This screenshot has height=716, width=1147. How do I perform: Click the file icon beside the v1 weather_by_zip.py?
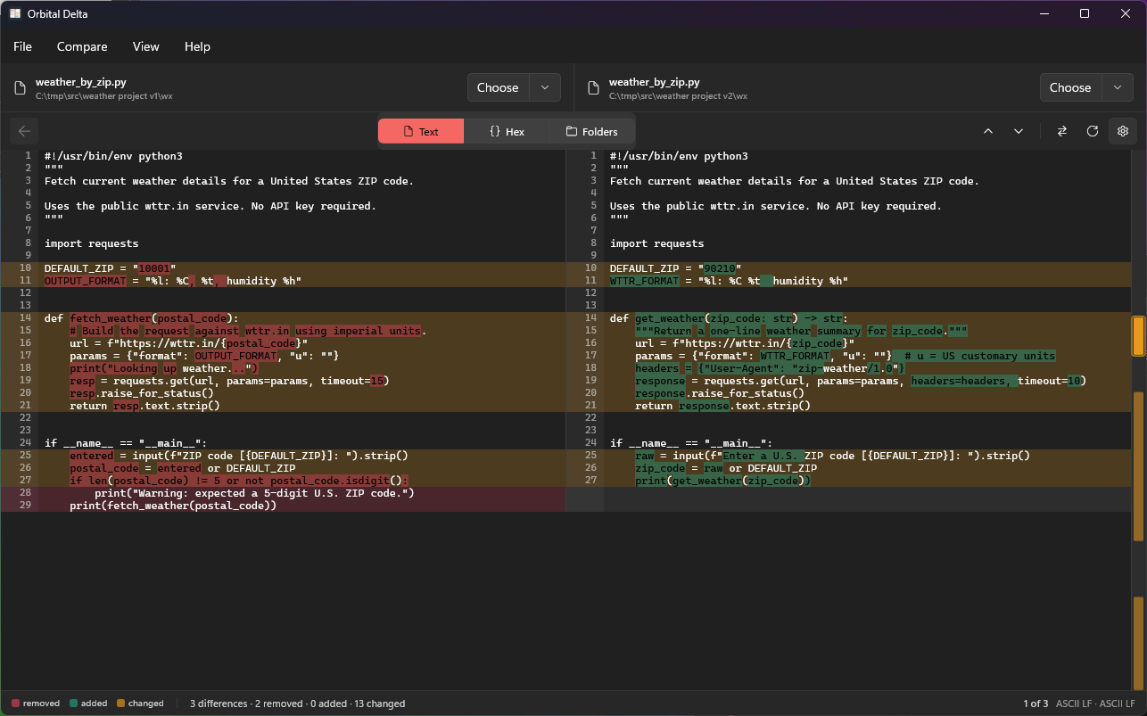[x=20, y=87]
